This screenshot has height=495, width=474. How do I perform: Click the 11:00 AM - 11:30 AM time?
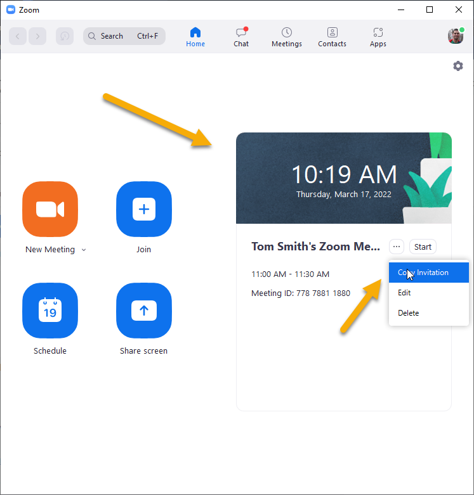[x=291, y=274]
